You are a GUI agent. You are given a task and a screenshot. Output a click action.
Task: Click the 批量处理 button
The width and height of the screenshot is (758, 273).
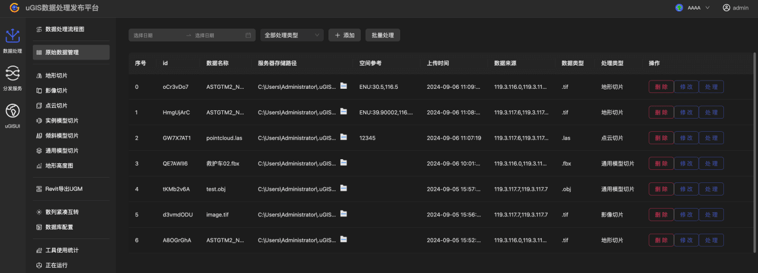382,35
